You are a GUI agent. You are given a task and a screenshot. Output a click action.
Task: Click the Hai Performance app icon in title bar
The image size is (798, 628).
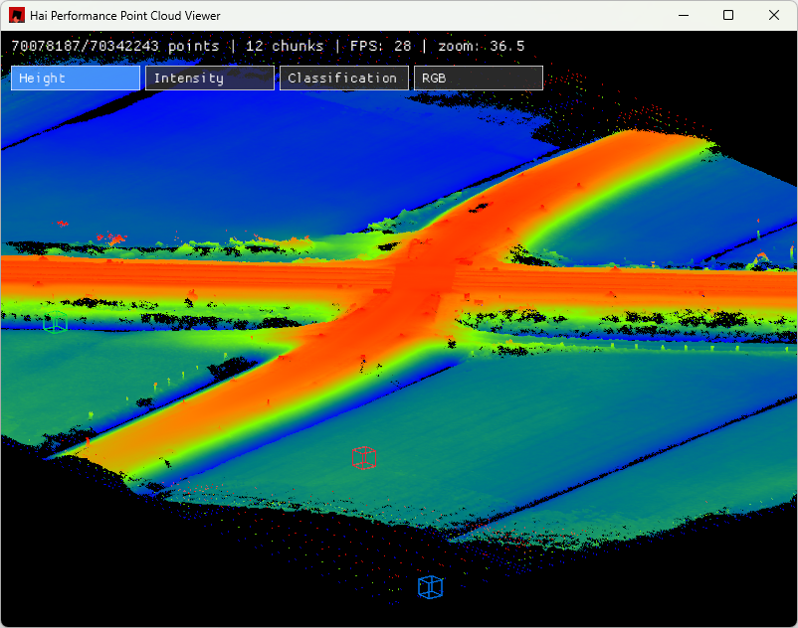pyautogui.click(x=17, y=16)
